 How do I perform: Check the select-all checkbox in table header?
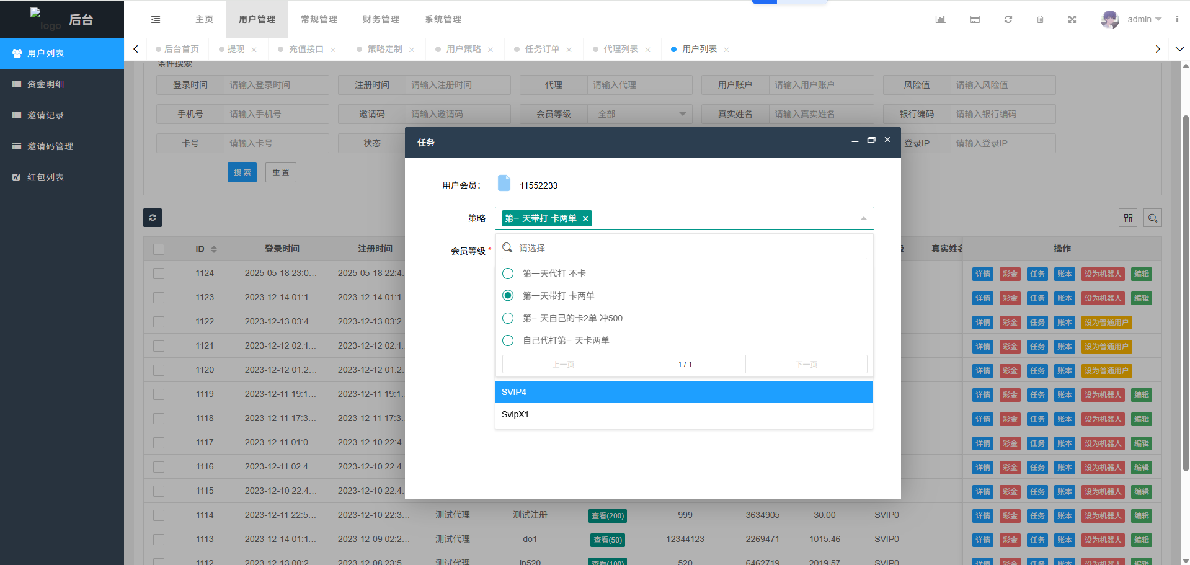(x=159, y=249)
